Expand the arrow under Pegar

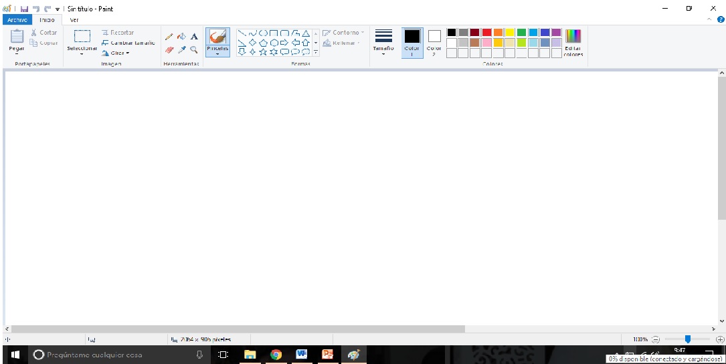(x=17, y=54)
